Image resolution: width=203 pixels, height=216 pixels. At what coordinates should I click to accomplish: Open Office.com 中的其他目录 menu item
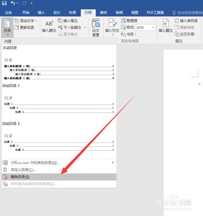coord(59,163)
